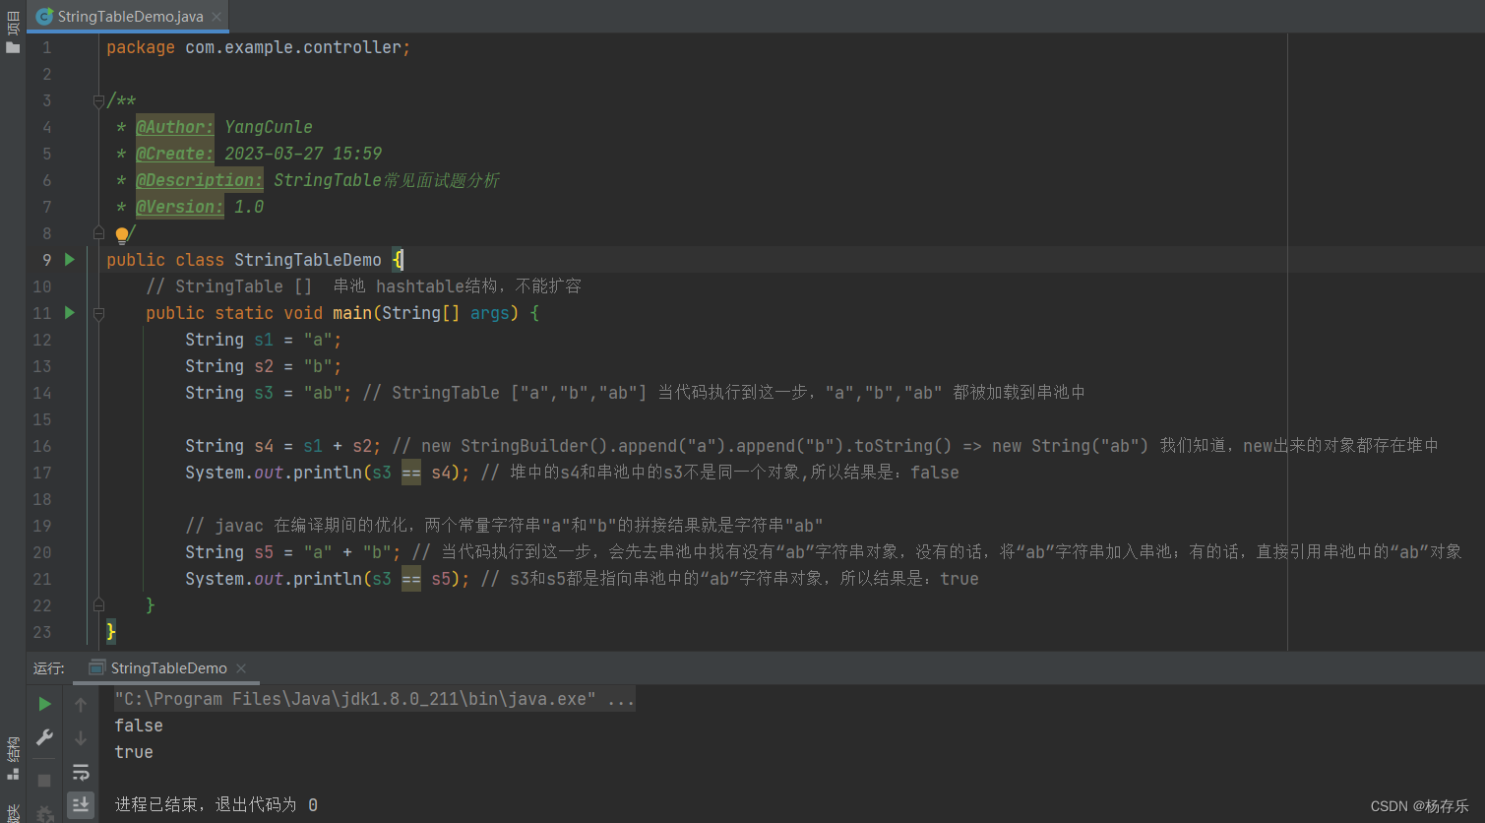Click the up arrow in console toolbar
Screen dimensions: 1485x823
coord(81,704)
